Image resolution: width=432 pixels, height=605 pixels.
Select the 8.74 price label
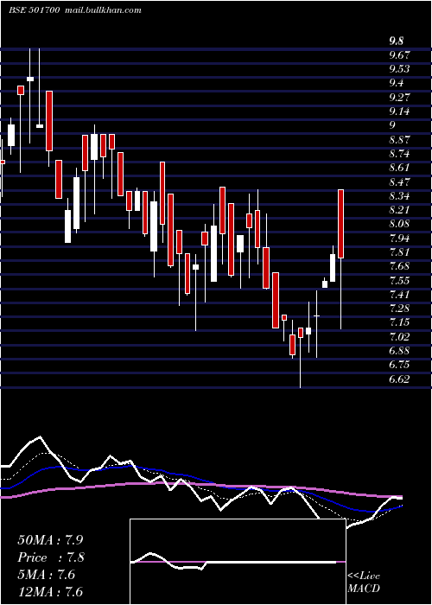(x=399, y=154)
